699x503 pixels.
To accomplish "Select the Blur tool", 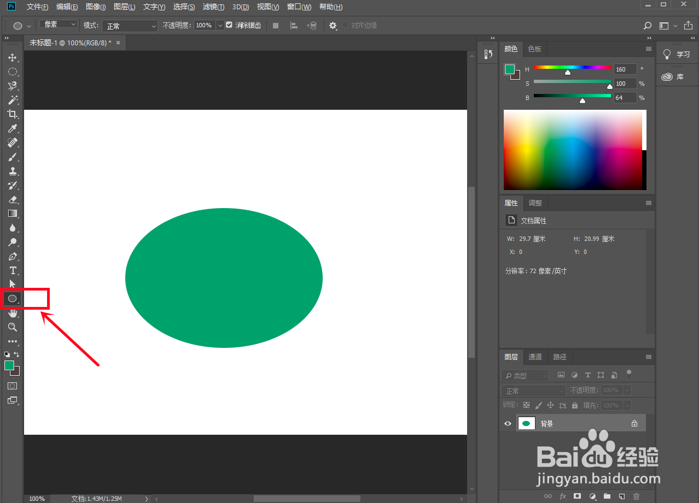I will (x=12, y=228).
